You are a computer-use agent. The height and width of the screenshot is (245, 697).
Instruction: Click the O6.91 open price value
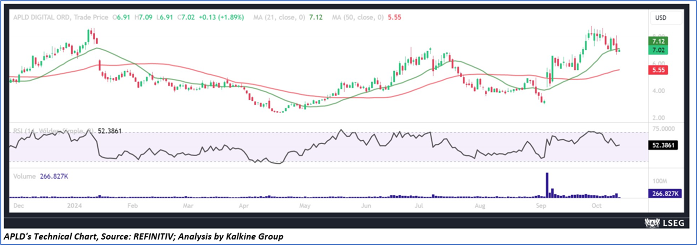tap(122, 18)
